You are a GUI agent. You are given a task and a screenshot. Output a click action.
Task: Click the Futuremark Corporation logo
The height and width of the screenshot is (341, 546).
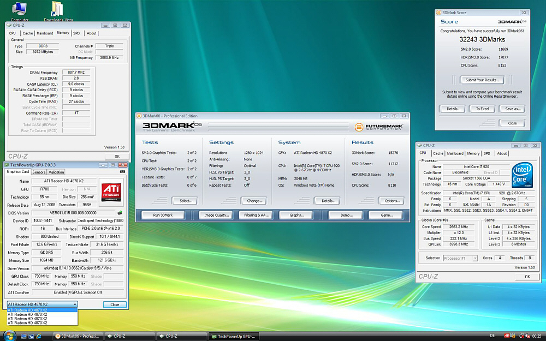pos(379,127)
